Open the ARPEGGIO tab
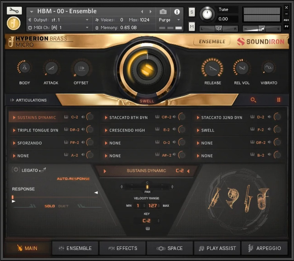This screenshot has width=294, height=261. pos(265,248)
